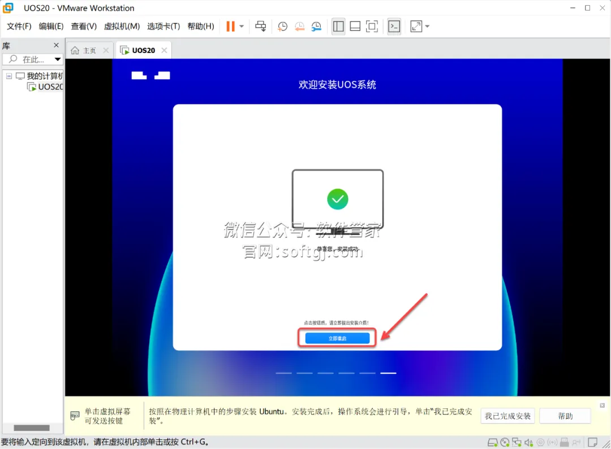Click the orange pause VM button

[231, 26]
